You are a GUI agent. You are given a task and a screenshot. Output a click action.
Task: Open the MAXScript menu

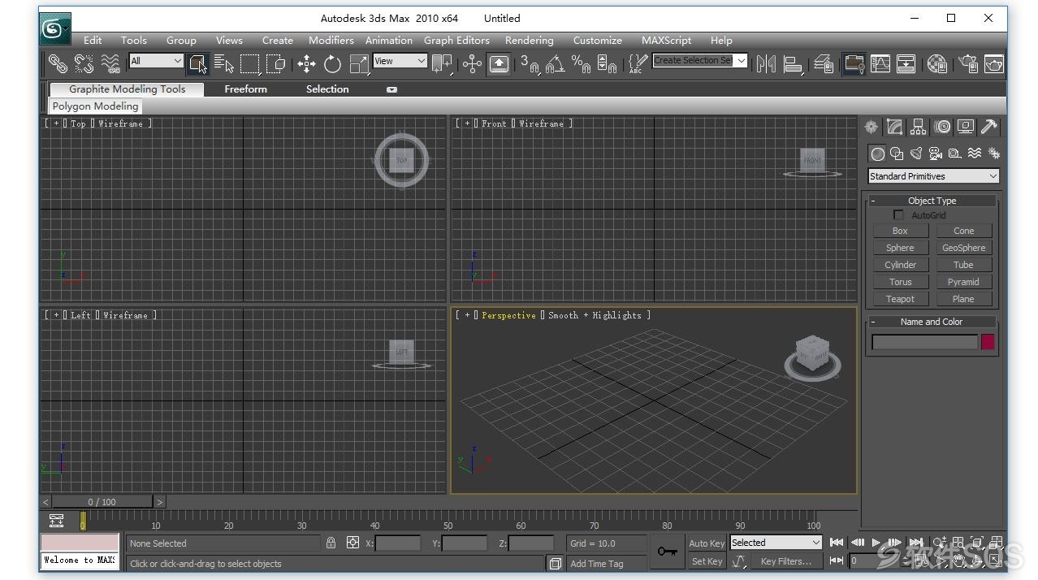point(666,40)
